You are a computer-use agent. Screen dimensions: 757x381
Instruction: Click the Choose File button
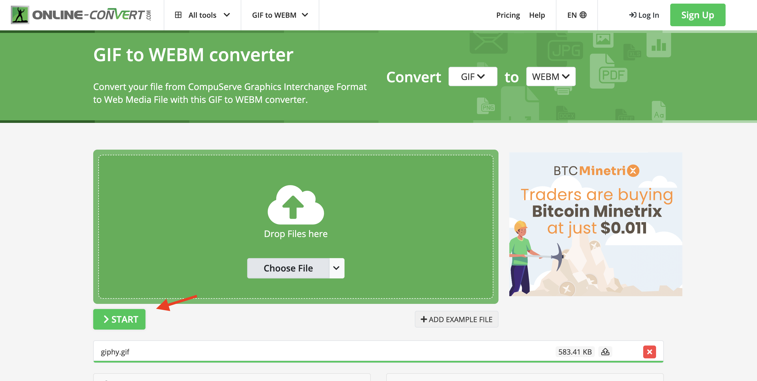(x=288, y=268)
